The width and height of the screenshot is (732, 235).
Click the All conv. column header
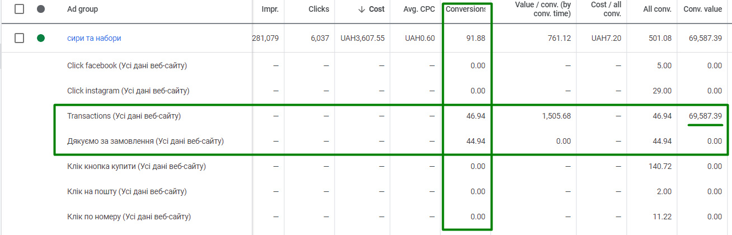pos(657,10)
